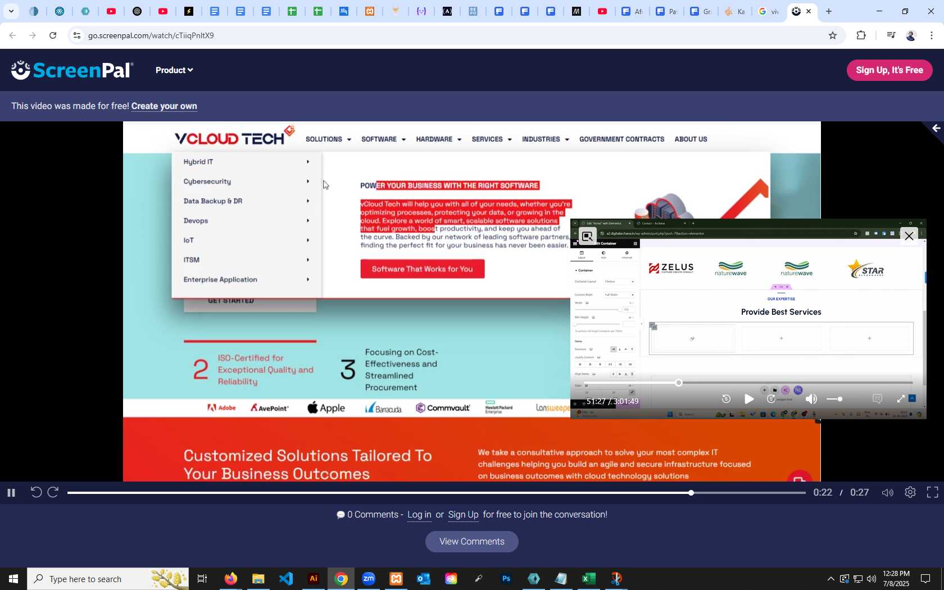The image size is (944, 590).
Task: Open Visual Studio Code from the taskbar
Action: 286,579
